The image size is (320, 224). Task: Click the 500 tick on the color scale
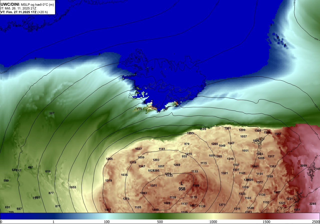click(x=160, y=222)
